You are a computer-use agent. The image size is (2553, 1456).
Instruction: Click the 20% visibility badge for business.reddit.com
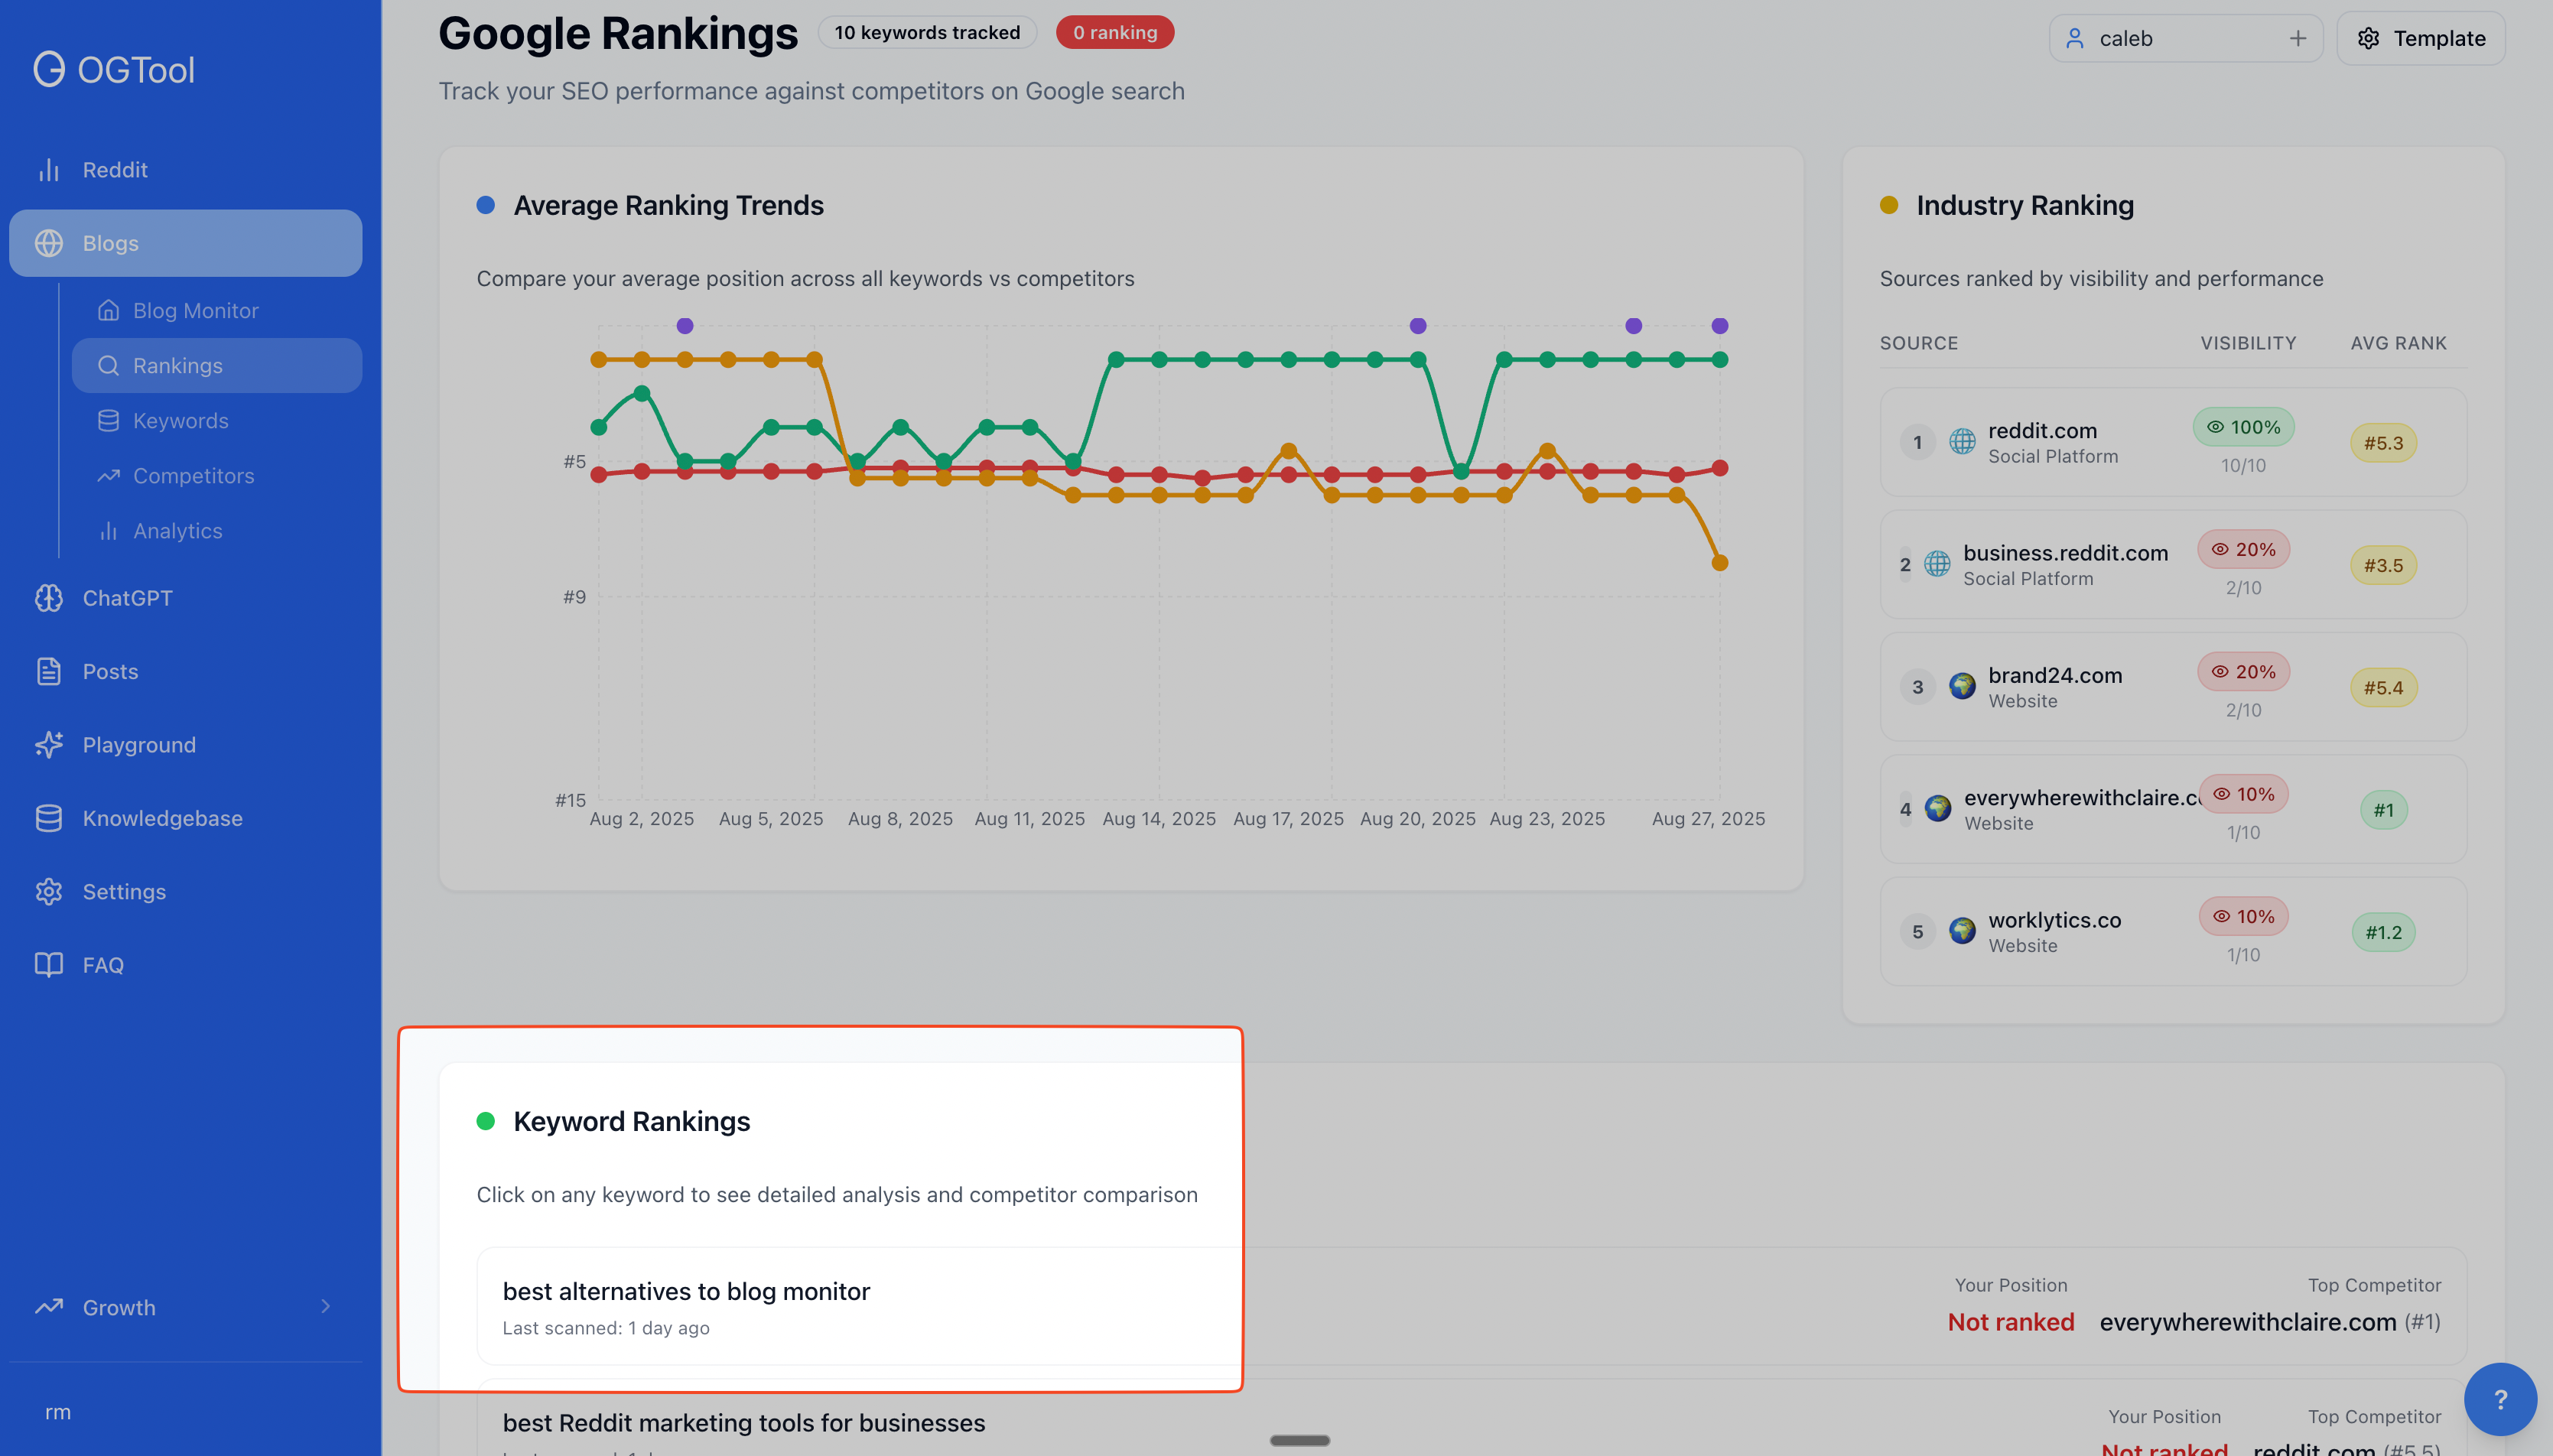click(2243, 549)
